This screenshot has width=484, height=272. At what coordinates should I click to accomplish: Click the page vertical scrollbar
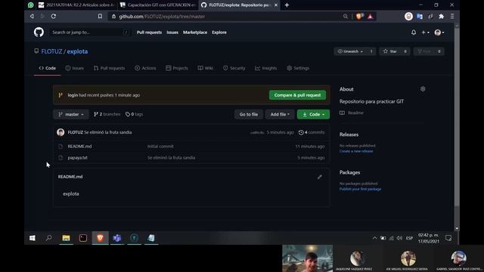[457, 117]
